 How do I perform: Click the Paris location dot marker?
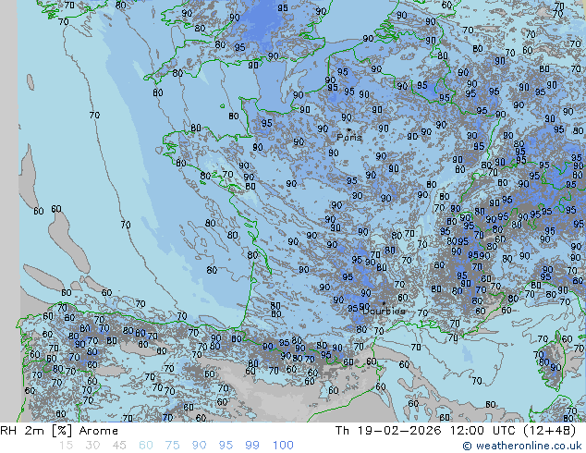(x=348, y=129)
